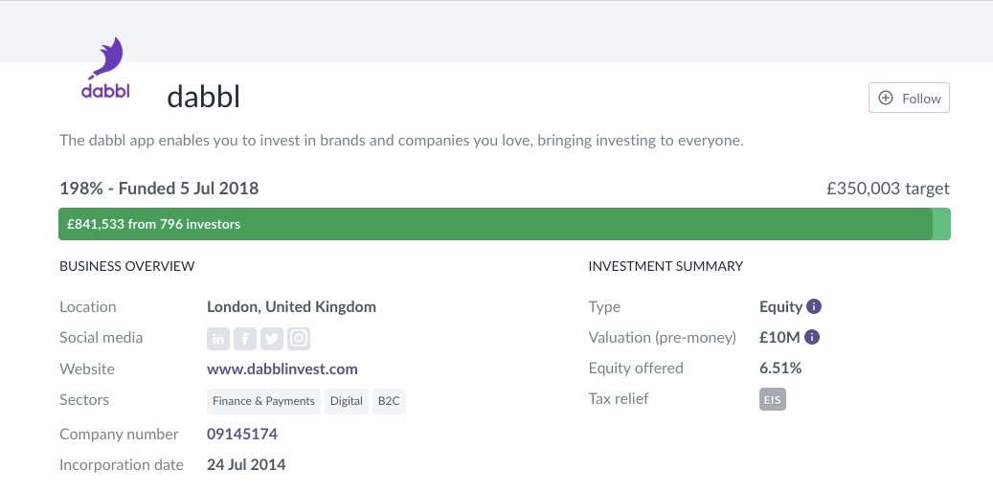Click the dabbl company name heading
The width and height of the screenshot is (993, 492).
[x=203, y=97]
